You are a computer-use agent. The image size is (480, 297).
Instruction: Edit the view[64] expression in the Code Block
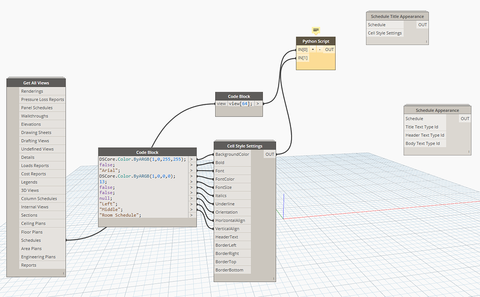pyautogui.click(x=240, y=103)
